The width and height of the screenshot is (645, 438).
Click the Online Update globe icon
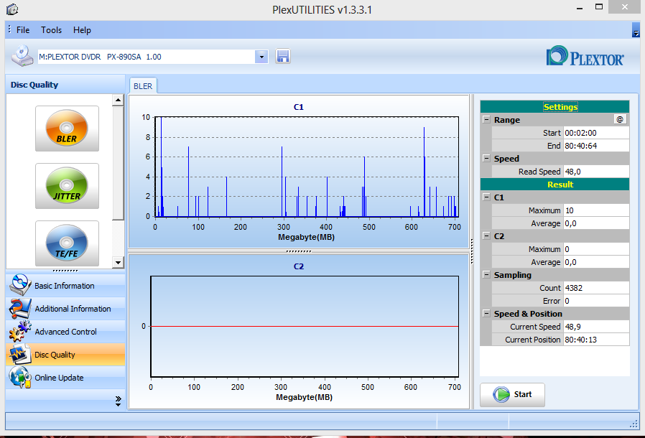click(19, 378)
